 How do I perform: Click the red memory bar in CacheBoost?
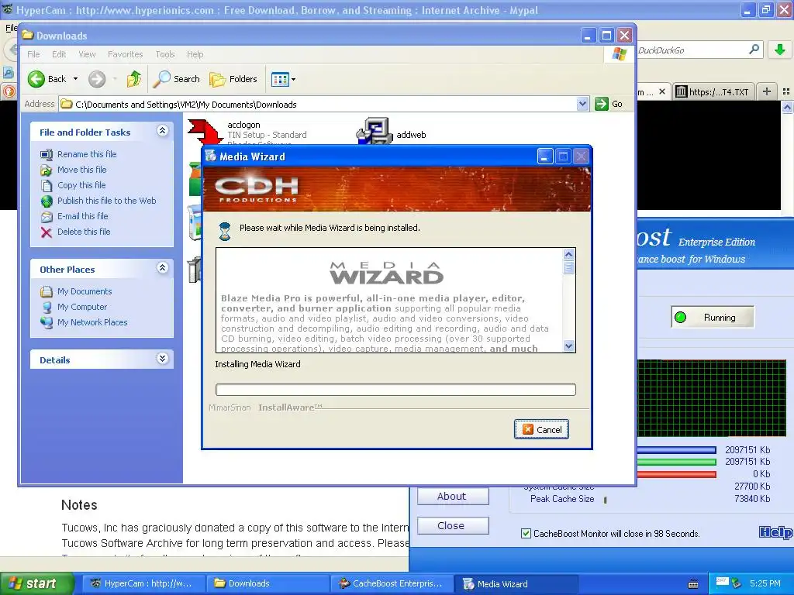tap(676, 475)
